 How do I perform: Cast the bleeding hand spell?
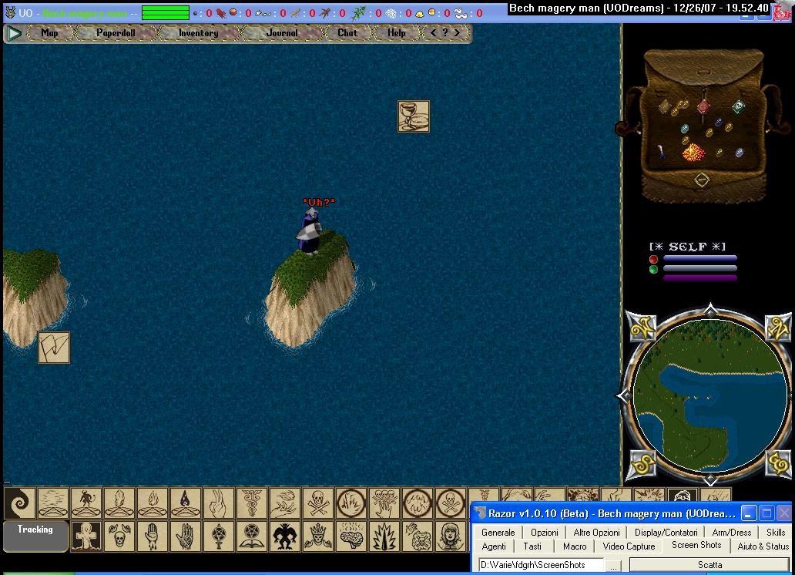coord(152,536)
